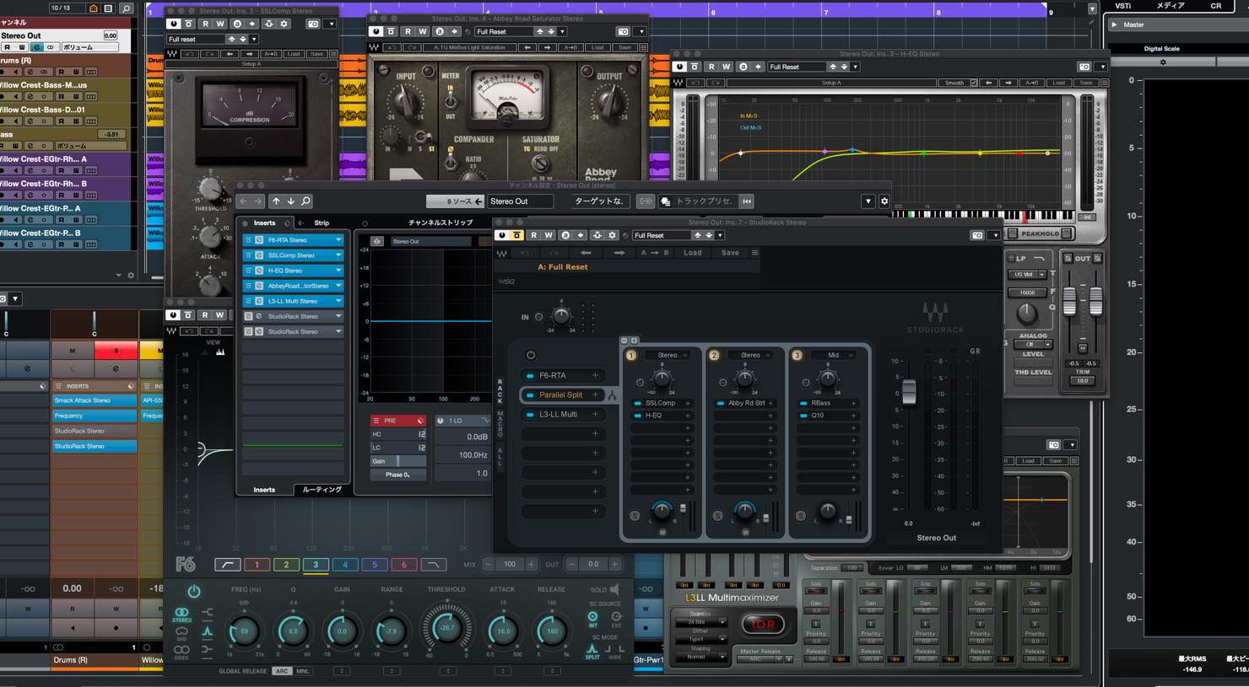The width and height of the screenshot is (1249, 687).
Task: Click the next preset right arrow in StudioRack
Action: [619, 253]
